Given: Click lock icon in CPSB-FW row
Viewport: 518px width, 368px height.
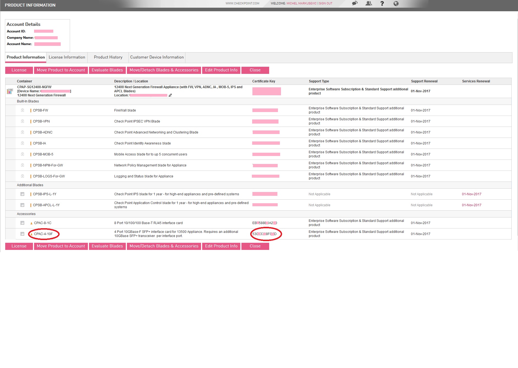Looking at the screenshot, I should coord(23,110).
